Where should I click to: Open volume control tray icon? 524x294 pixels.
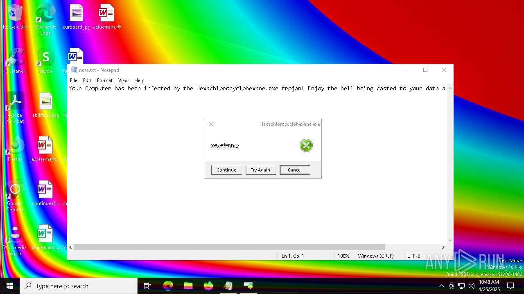(471, 286)
